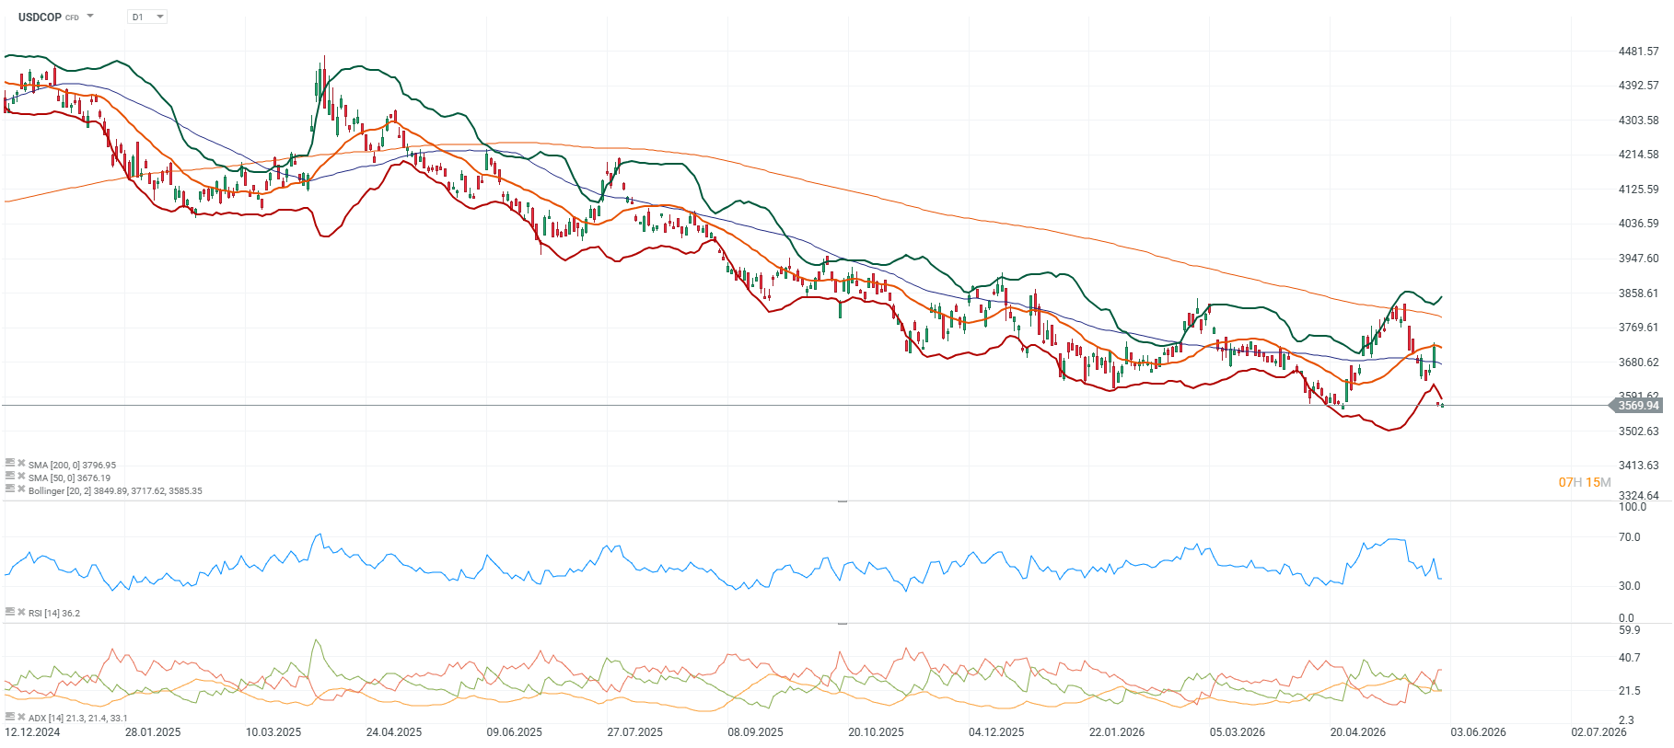Image resolution: width=1674 pixels, height=748 pixels.
Task: Click the RSI [14] 36.2 label
Action: 54,613
